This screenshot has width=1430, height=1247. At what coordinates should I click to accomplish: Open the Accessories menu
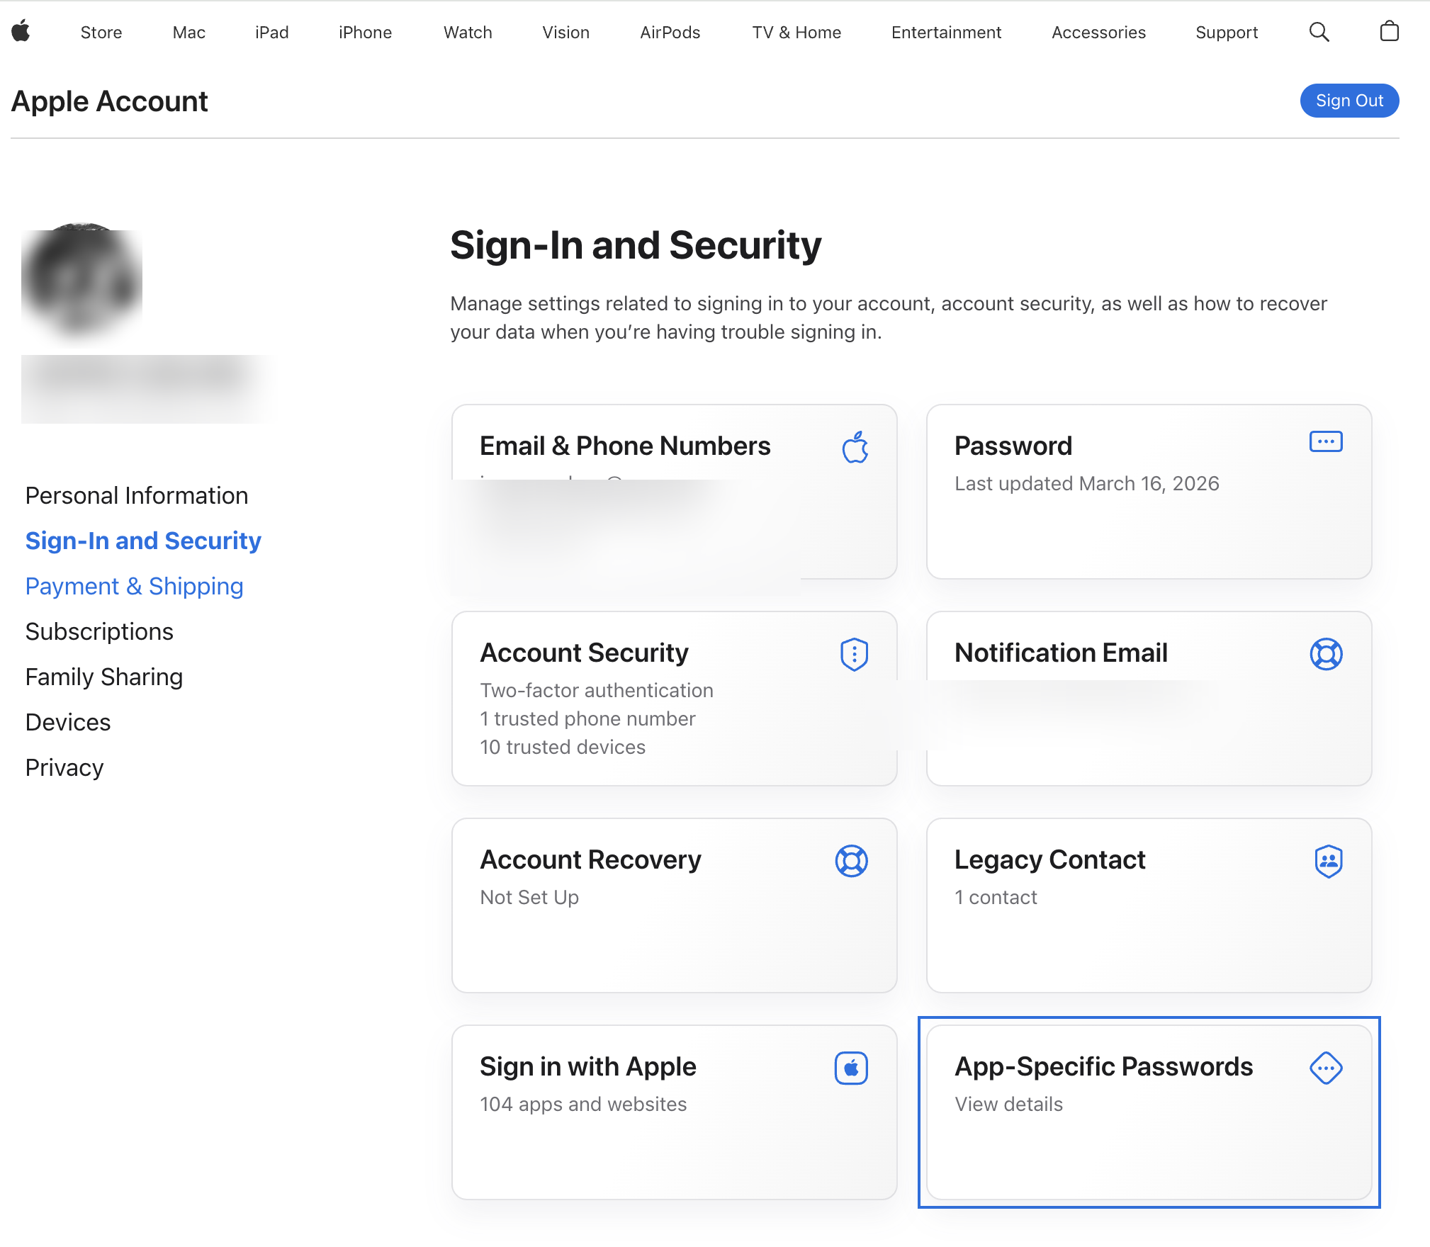tap(1099, 33)
